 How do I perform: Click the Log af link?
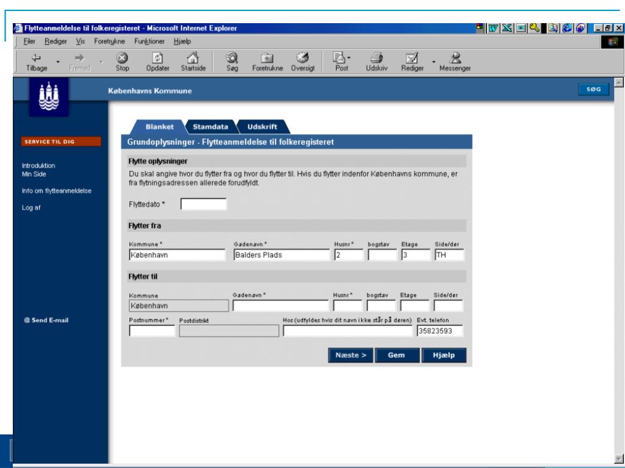click(31, 208)
